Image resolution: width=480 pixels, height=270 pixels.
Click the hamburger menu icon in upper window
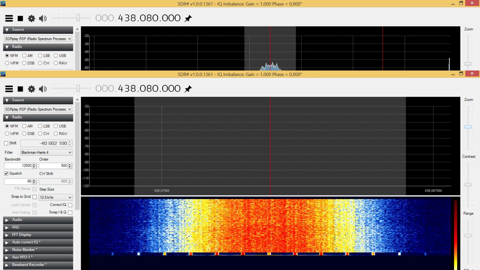point(9,18)
